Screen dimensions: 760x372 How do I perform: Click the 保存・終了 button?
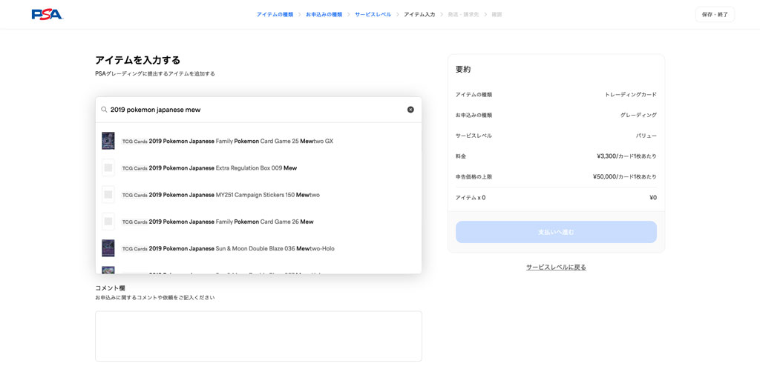(x=715, y=15)
